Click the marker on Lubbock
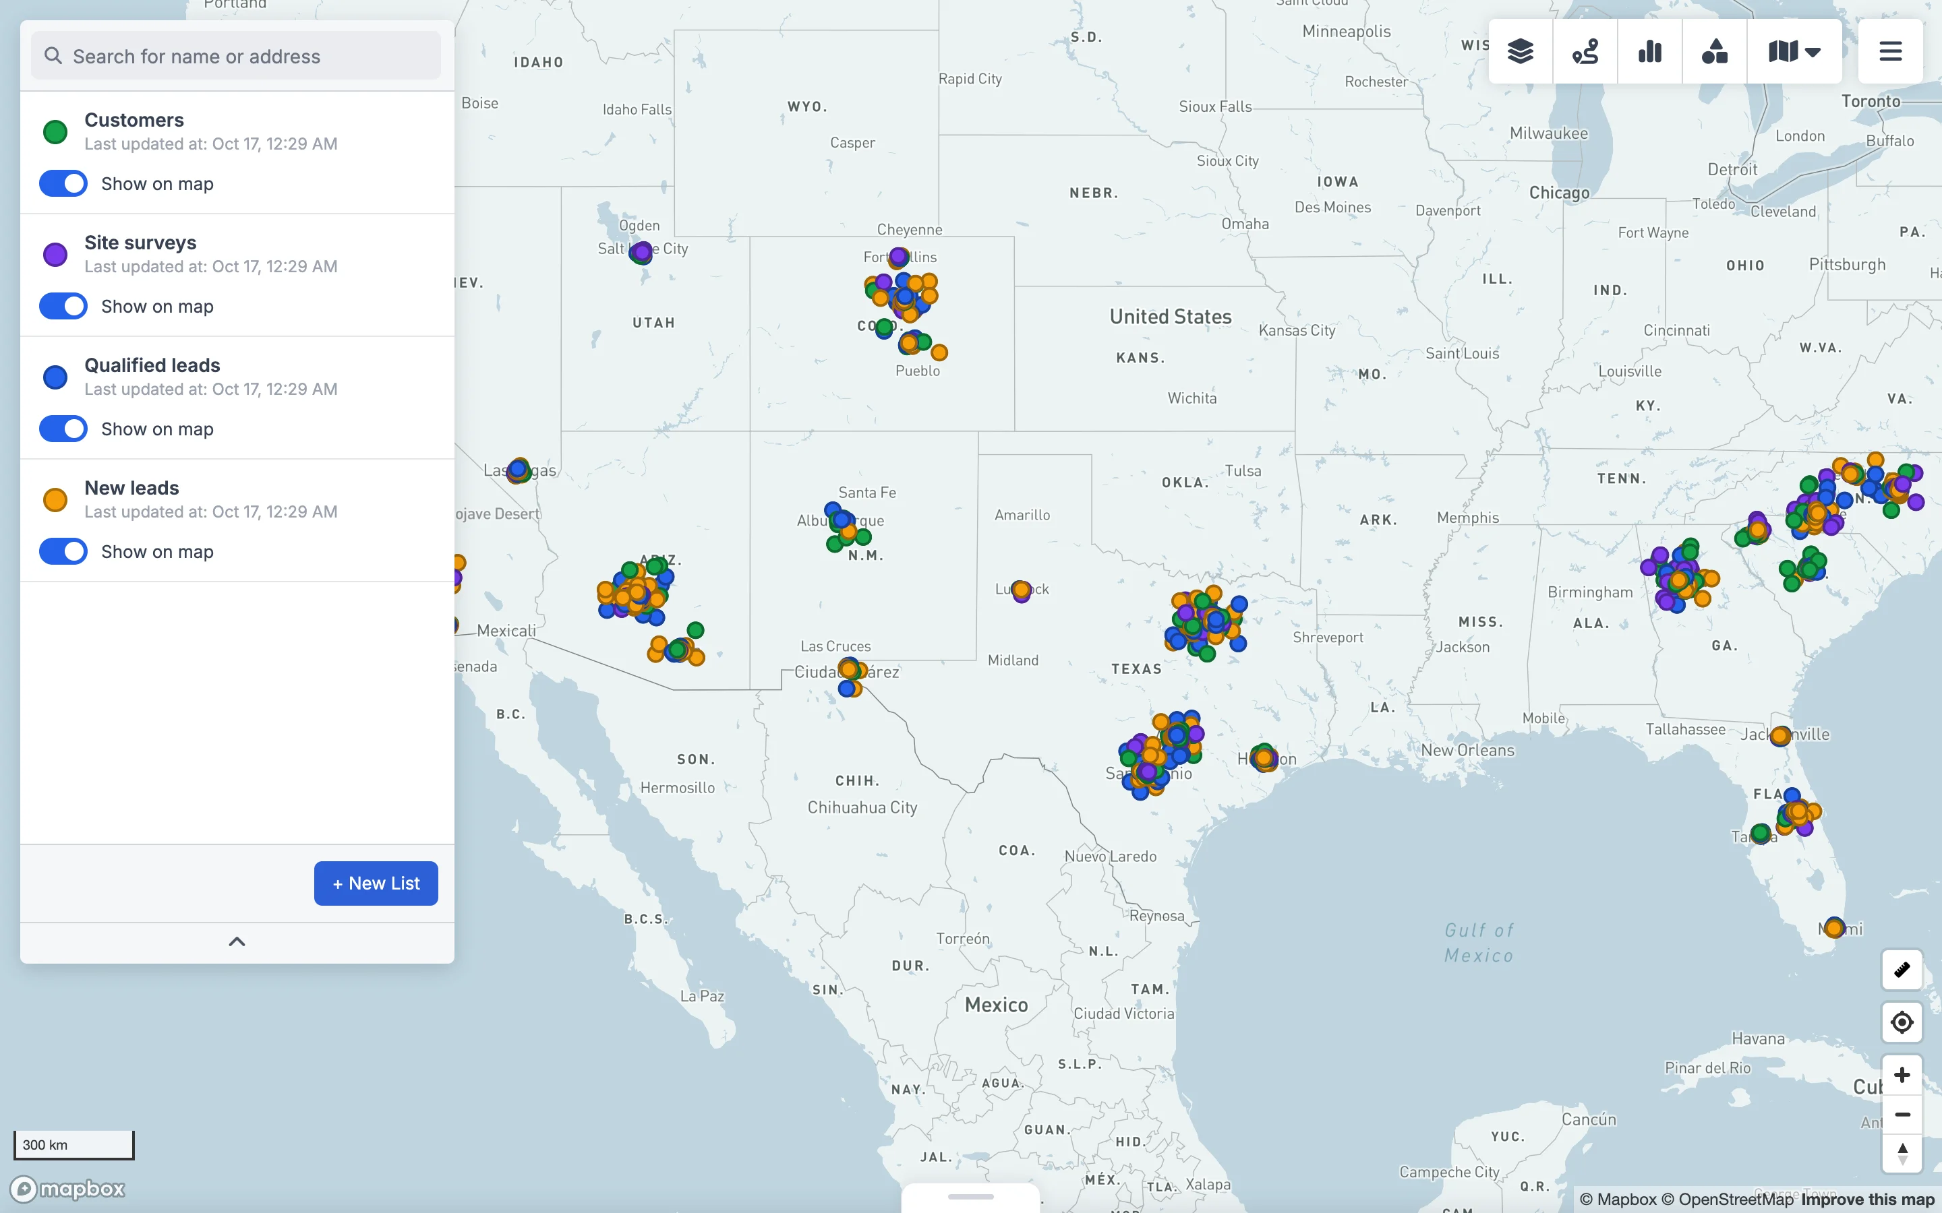 (x=1021, y=591)
